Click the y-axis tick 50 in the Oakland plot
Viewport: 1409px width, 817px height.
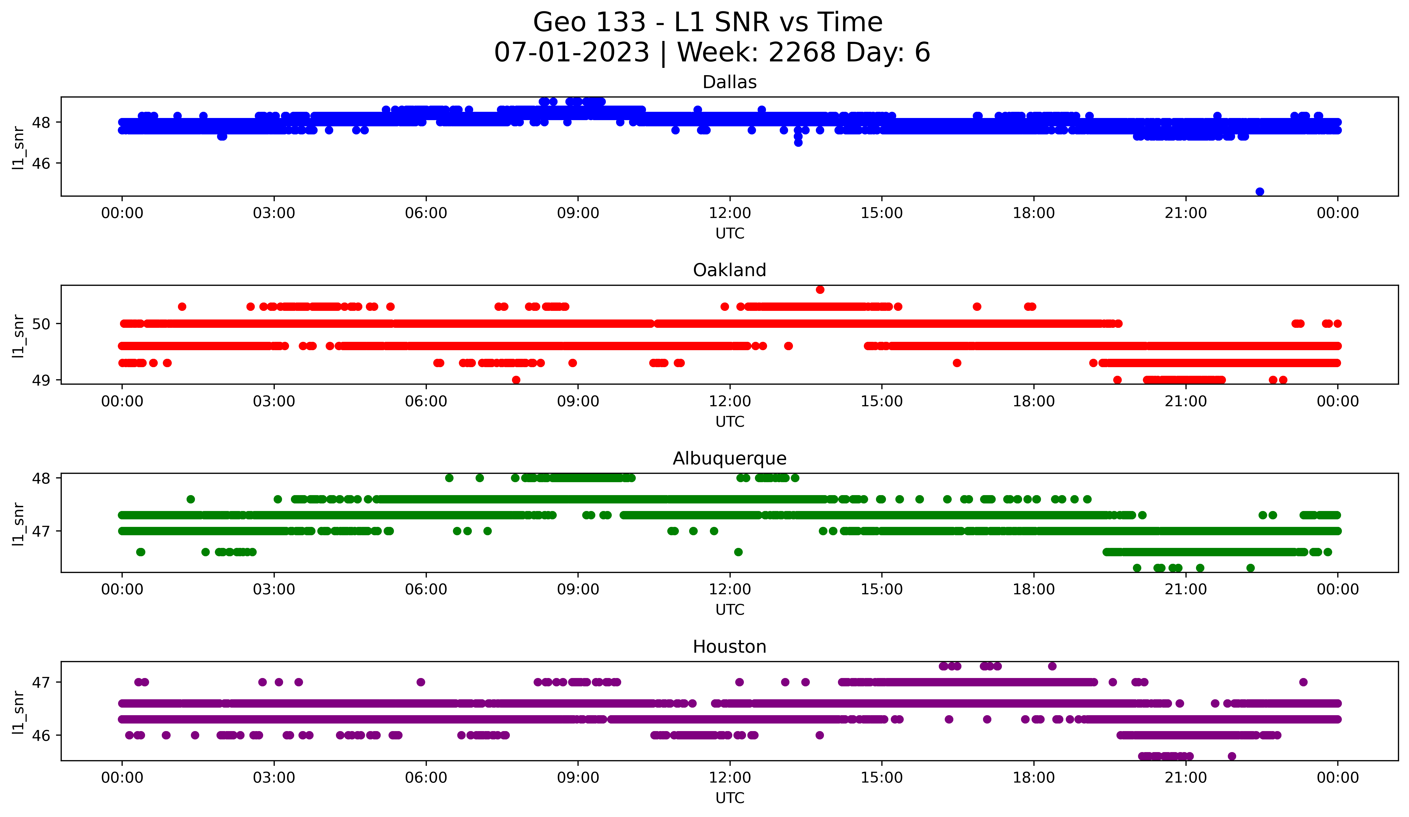tap(41, 324)
